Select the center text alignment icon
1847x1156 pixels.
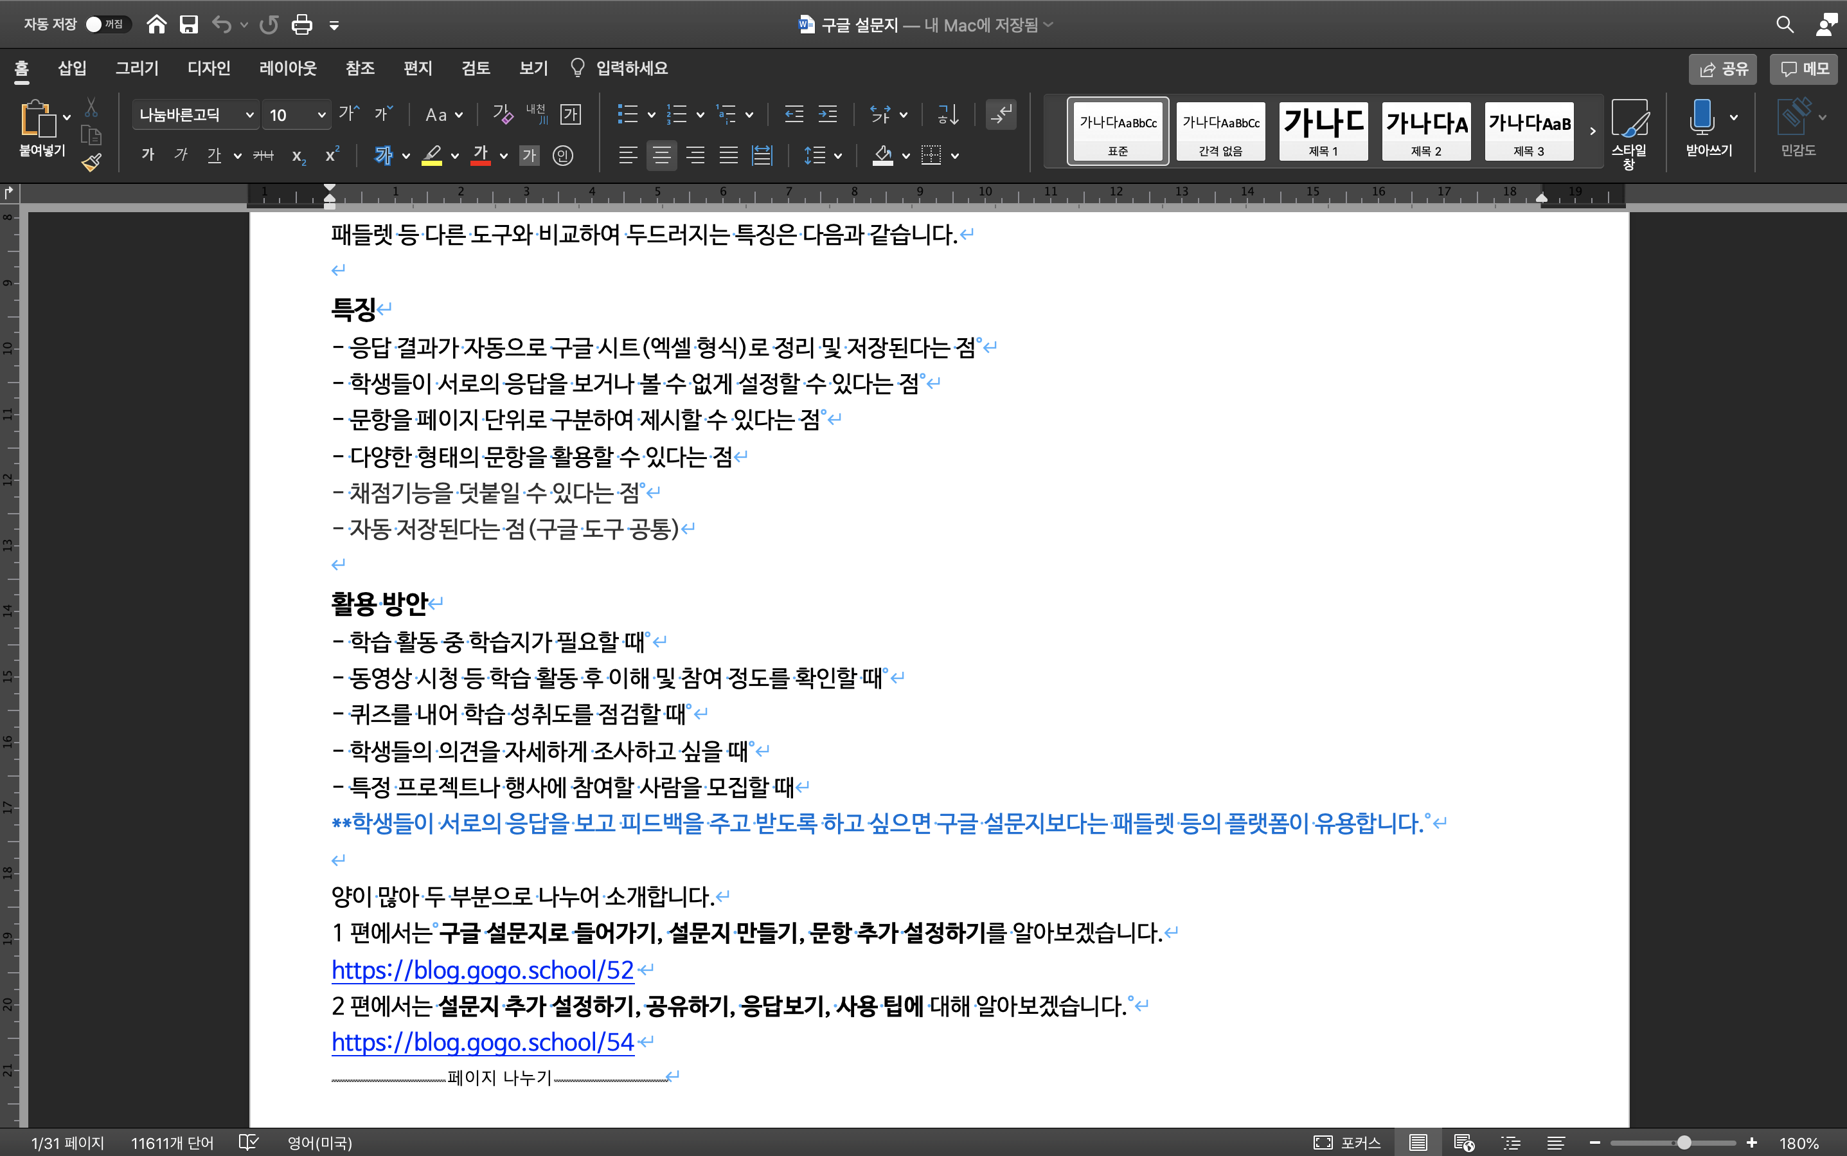click(661, 156)
